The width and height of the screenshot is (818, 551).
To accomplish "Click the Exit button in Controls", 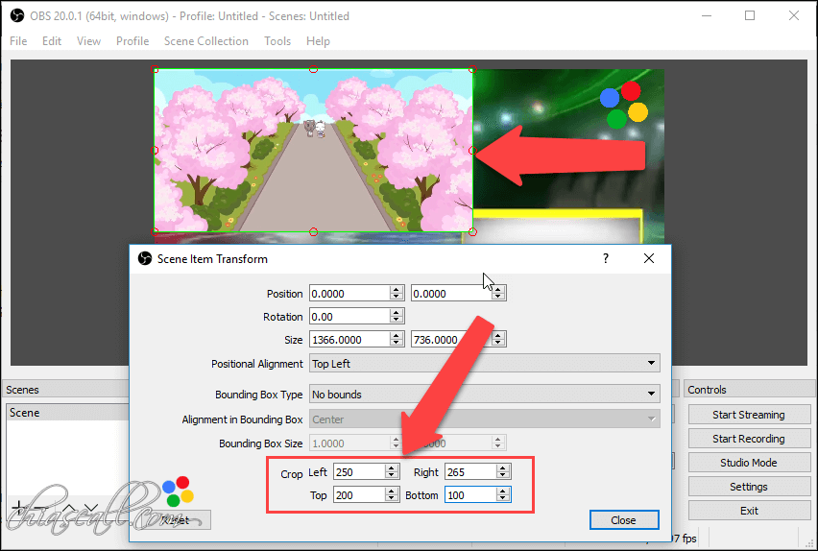I will click(x=749, y=511).
